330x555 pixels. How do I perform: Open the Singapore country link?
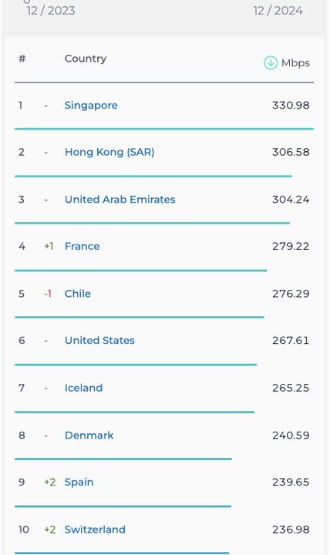[x=91, y=106]
